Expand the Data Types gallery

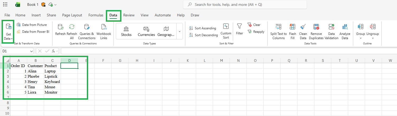179,31
